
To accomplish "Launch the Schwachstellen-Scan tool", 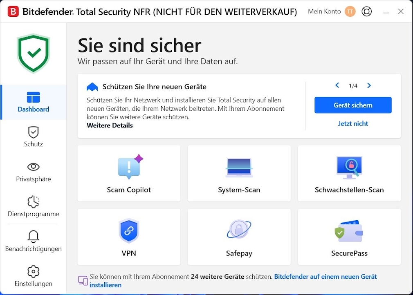I will [349, 165].
